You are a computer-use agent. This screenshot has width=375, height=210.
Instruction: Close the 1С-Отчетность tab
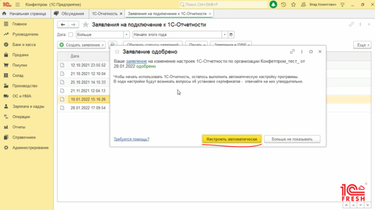(x=121, y=14)
